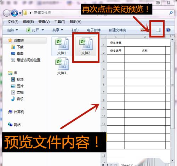Click the 设备清单 cell in preview
This screenshot has height=166, width=177.
point(116,43)
